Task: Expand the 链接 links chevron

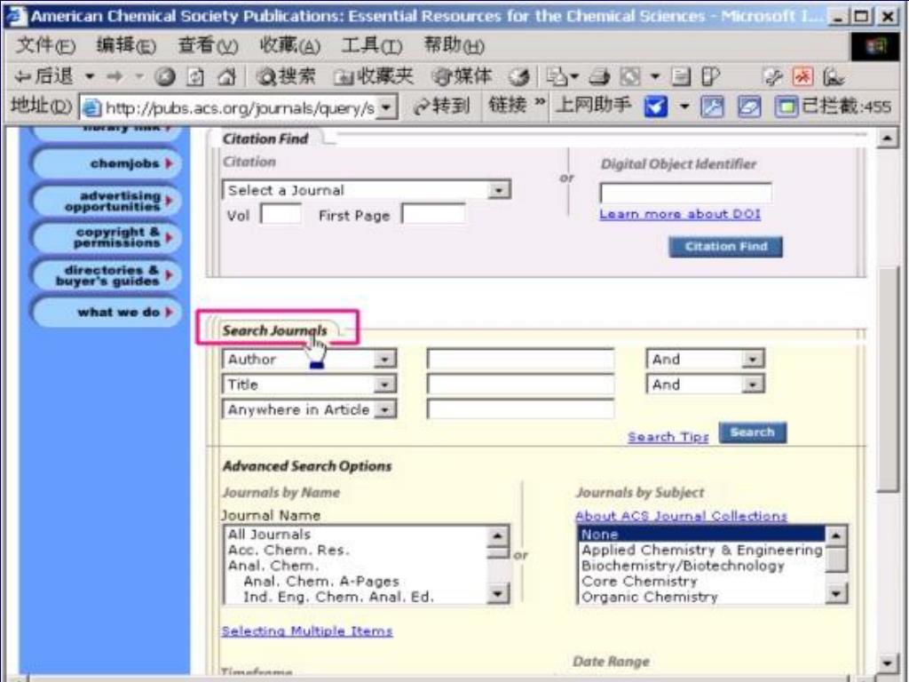Action: pos(540,102)
